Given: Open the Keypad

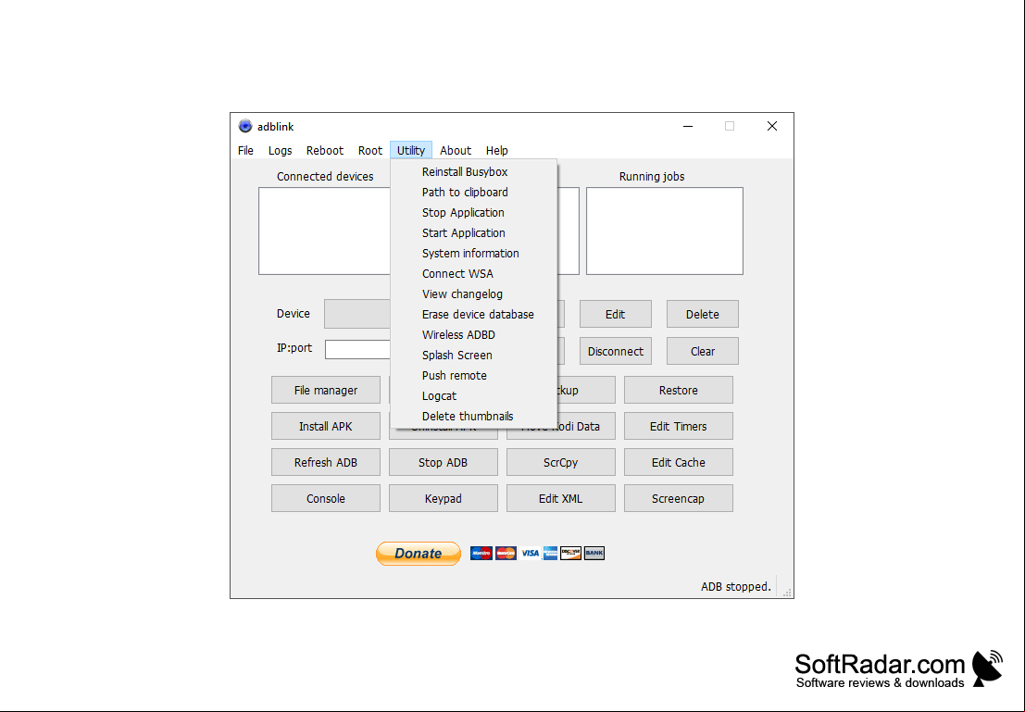Looking at the screenshot, I should point(444,498).
